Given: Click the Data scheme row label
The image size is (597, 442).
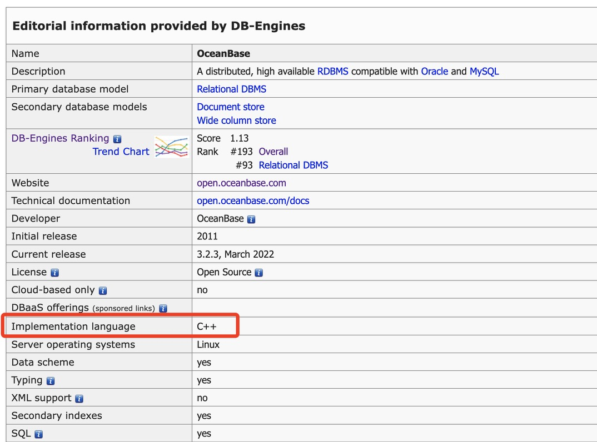Looking at the screenshot, I should [43, 362].
